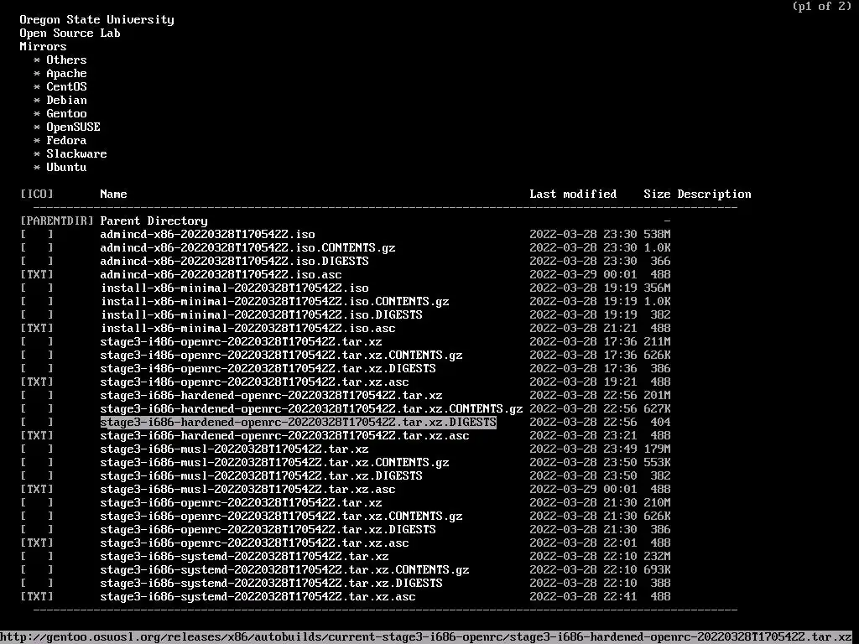This screenshot has height=644, width=859.
Task: Open the Apache mirror link
Action: pos(66,74)
